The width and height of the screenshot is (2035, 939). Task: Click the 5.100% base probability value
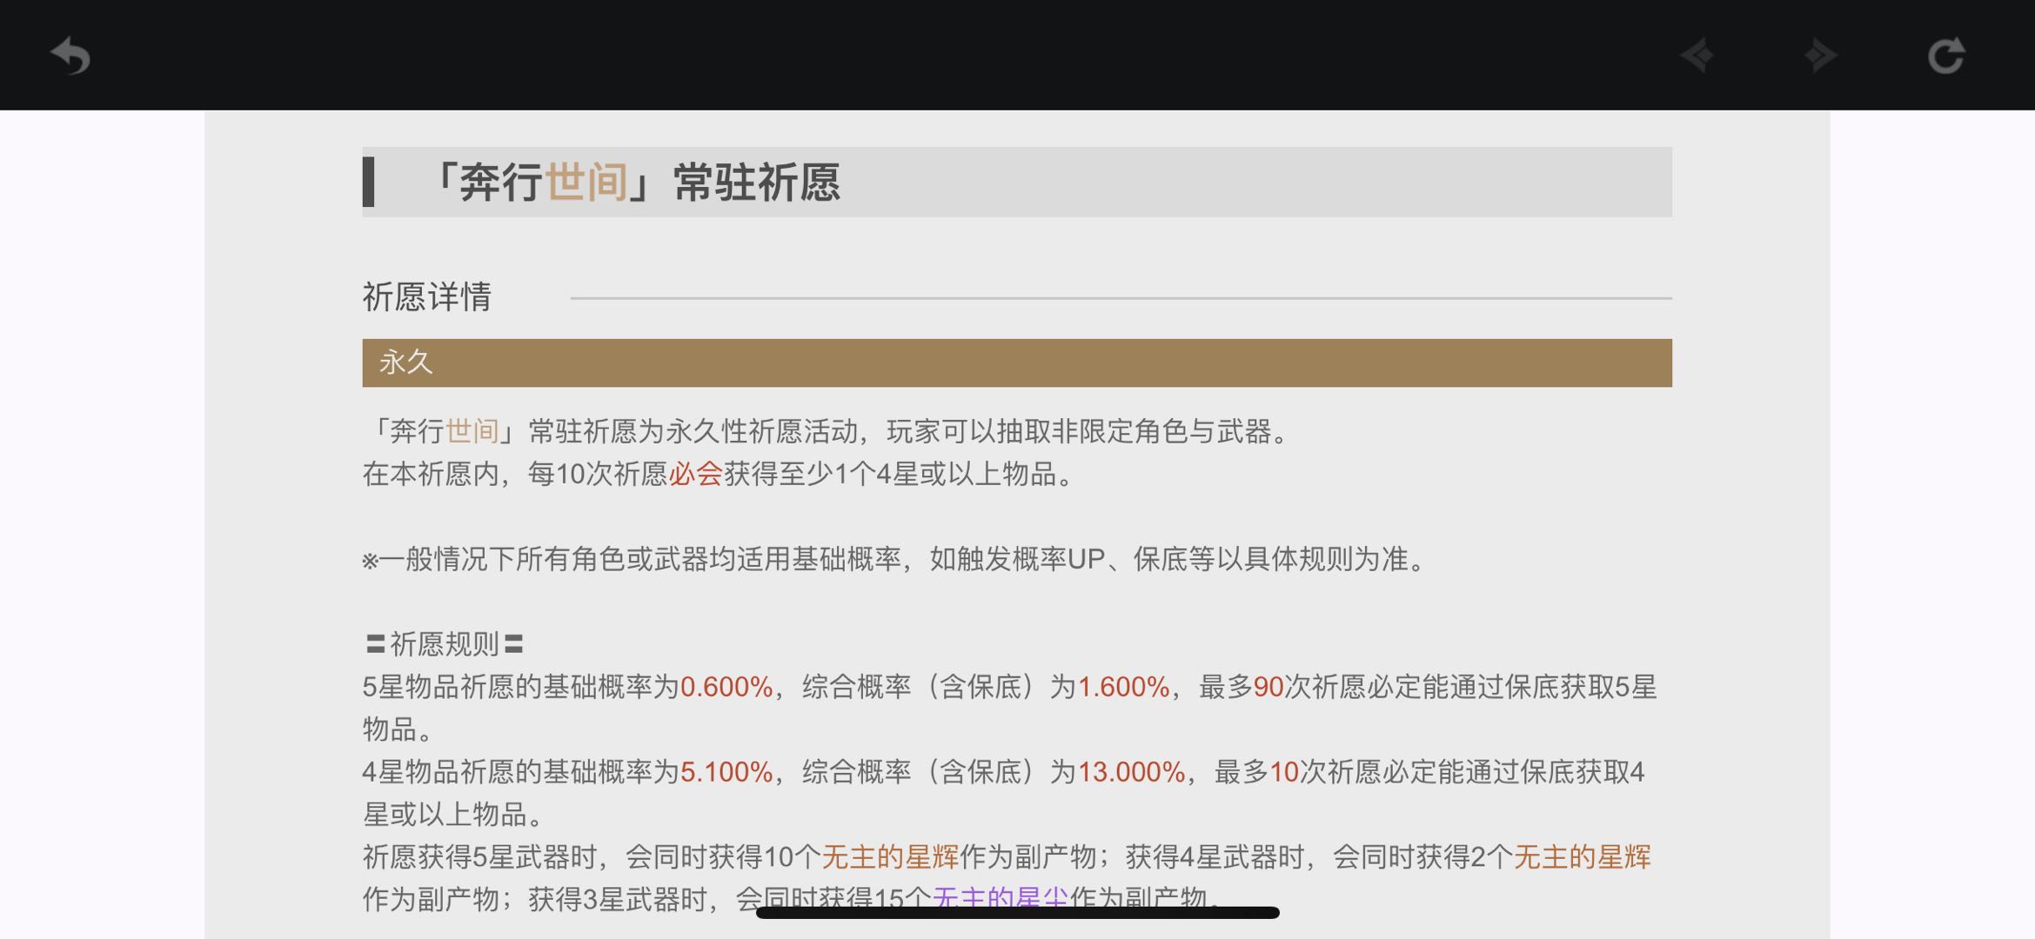click(x=726, y=772)
